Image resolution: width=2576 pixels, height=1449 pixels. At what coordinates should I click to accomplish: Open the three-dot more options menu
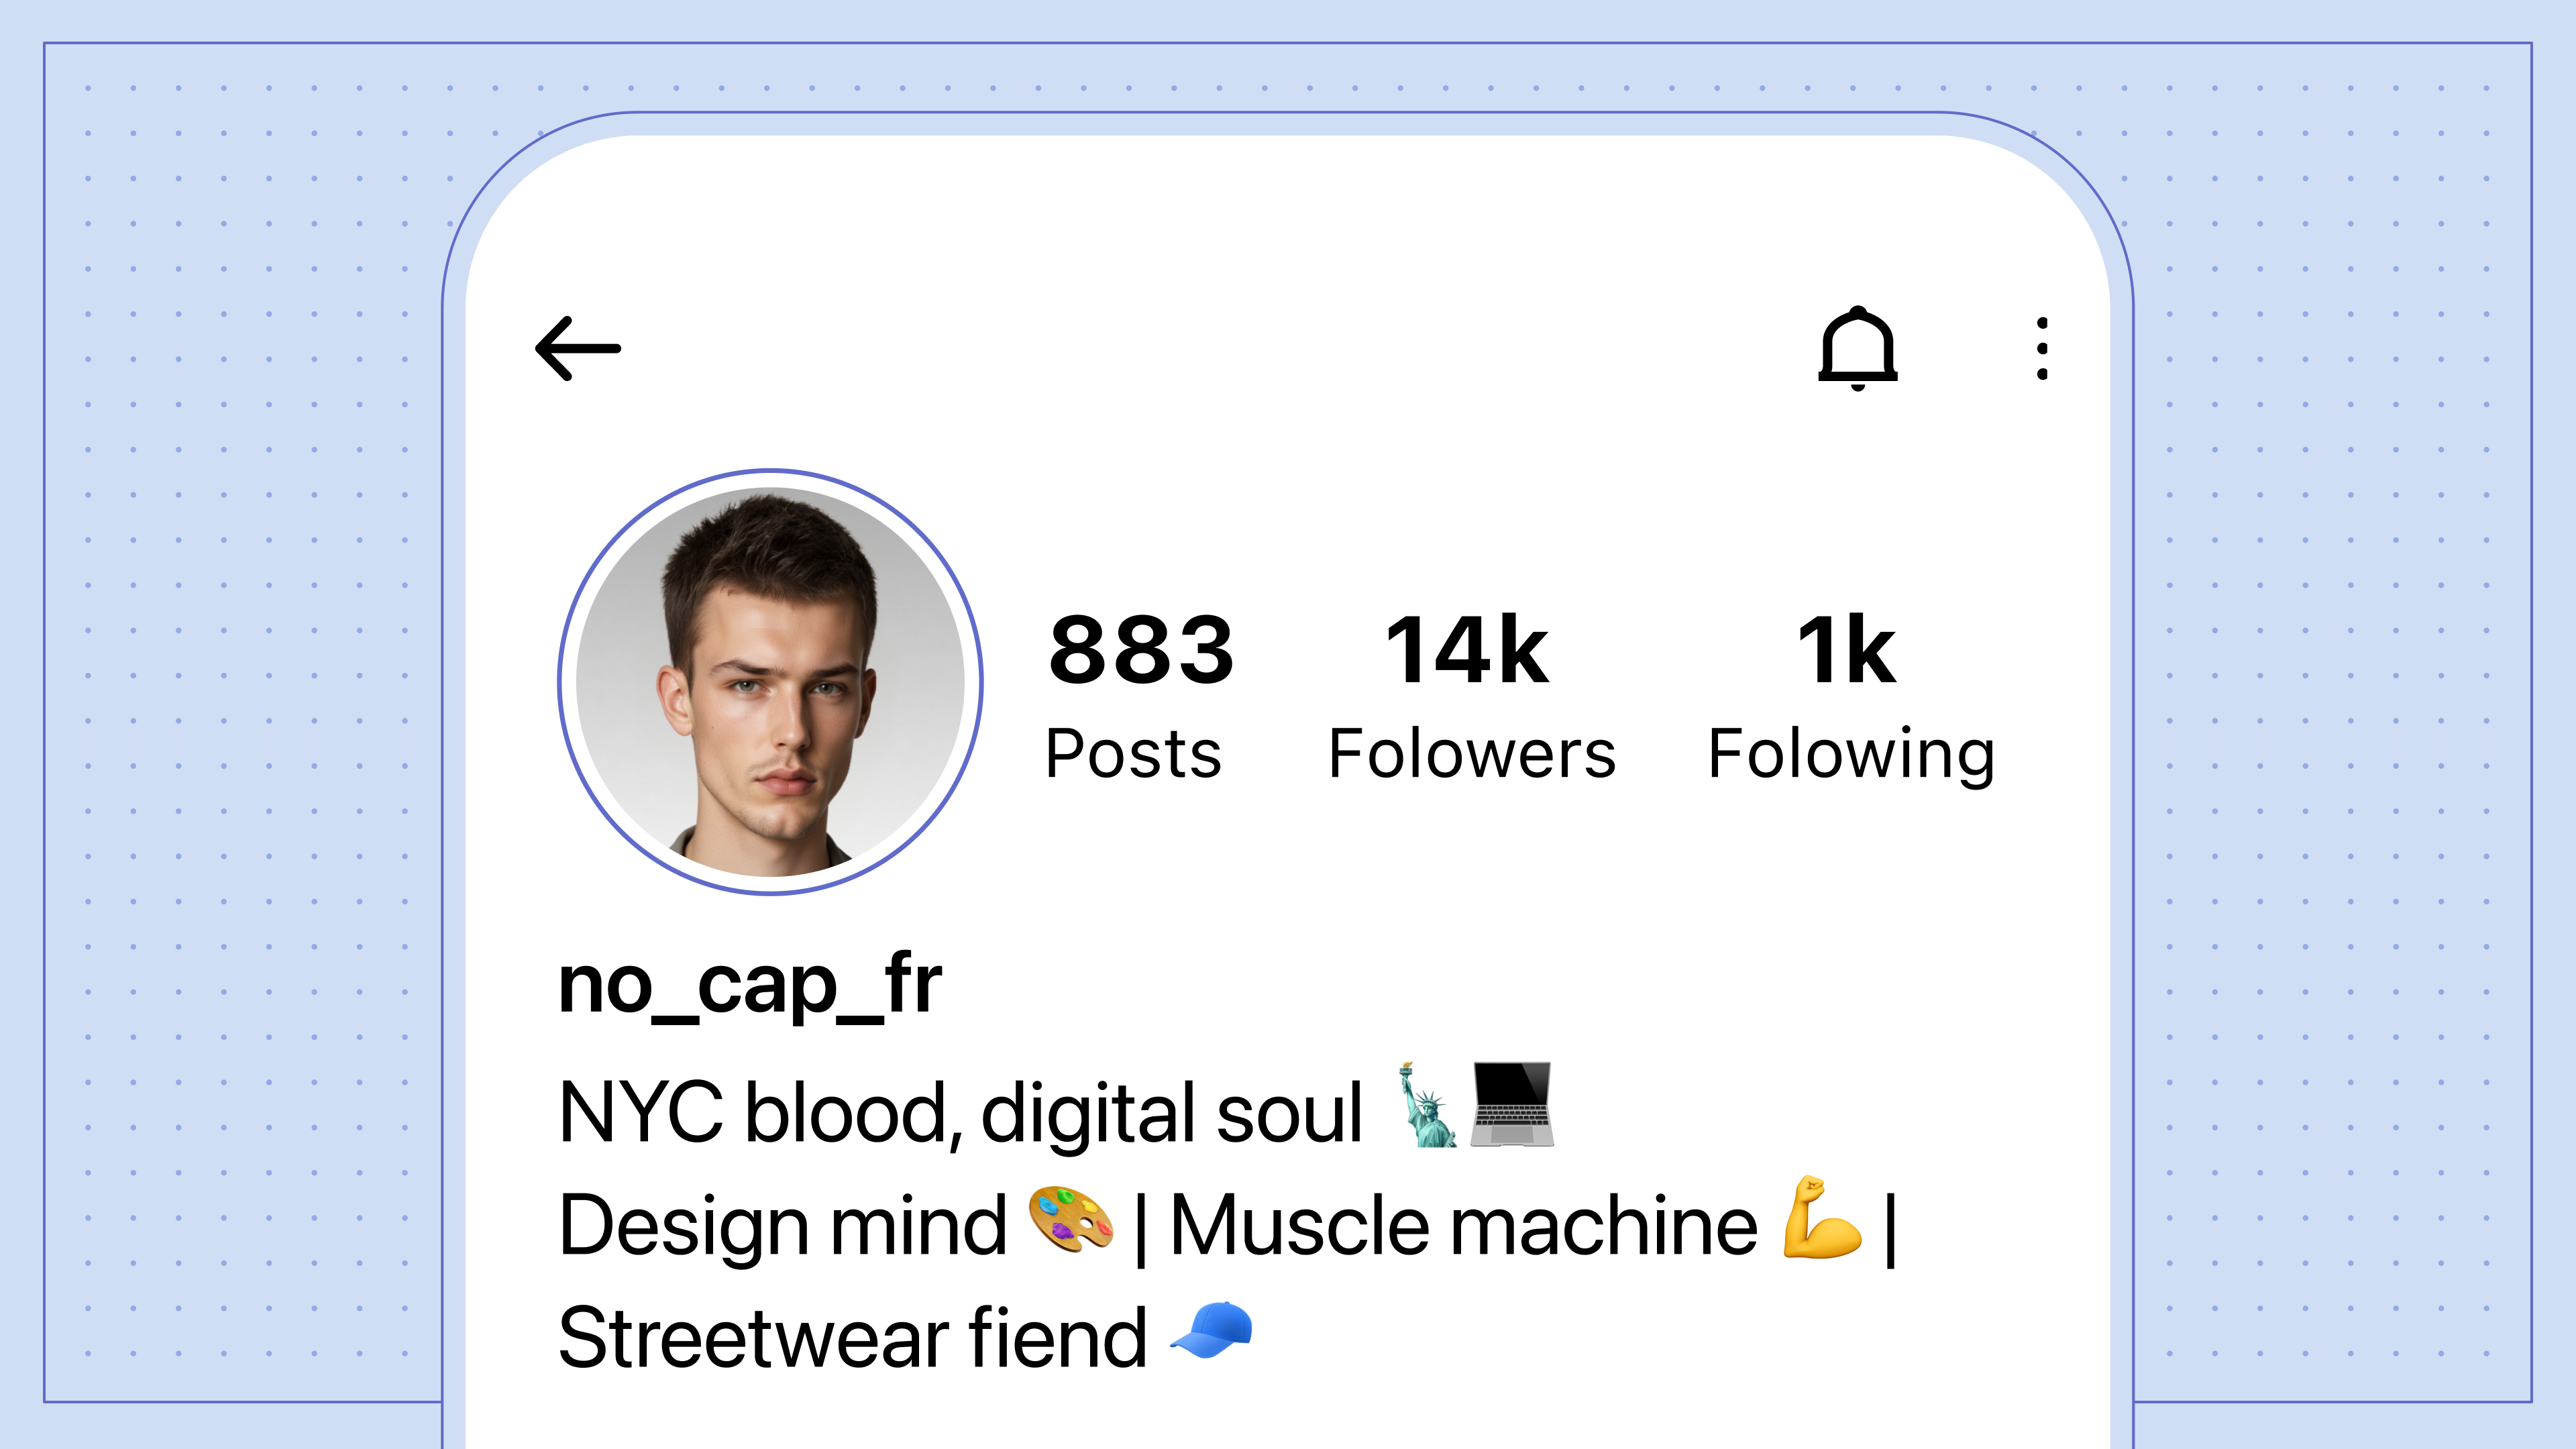click(2042, 349)
